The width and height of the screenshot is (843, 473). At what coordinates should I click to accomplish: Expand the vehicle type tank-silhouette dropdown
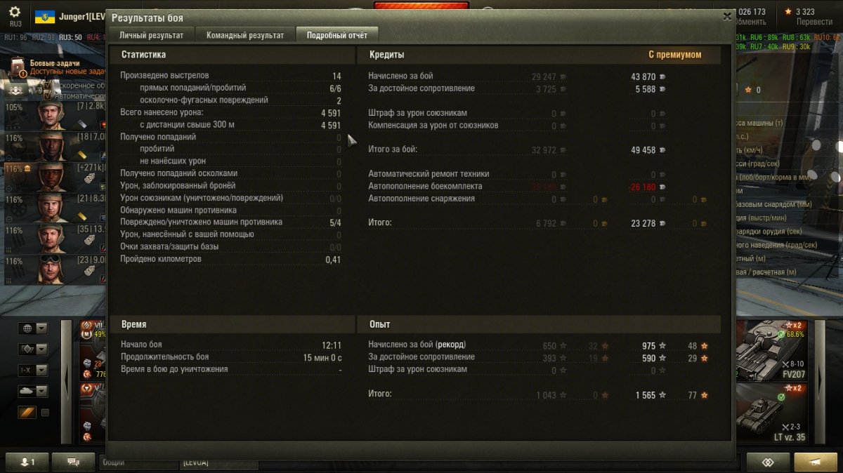[x=33, y=391]
